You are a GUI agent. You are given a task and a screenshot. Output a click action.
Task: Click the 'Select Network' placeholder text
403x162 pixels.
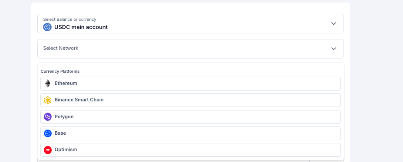pos(61,48)
